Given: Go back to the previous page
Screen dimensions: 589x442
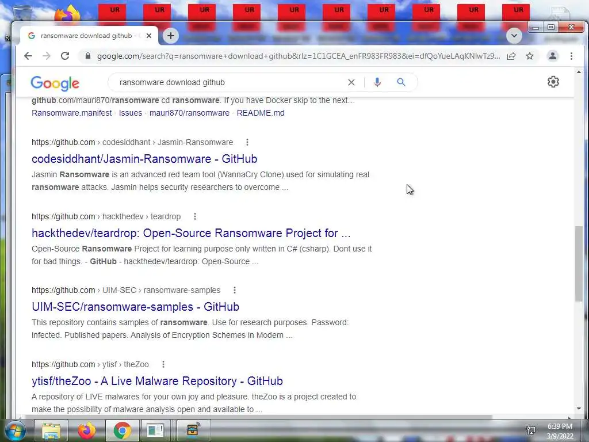Looking at the screenshot, I should point(28,56).
